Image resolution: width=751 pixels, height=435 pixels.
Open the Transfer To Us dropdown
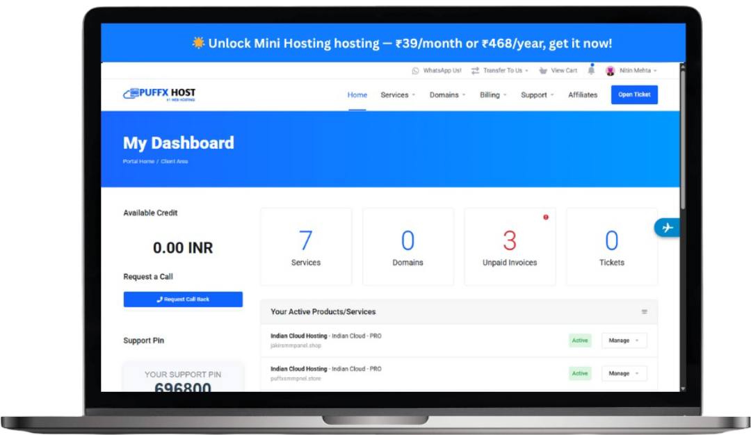click(x=506, y=70)
